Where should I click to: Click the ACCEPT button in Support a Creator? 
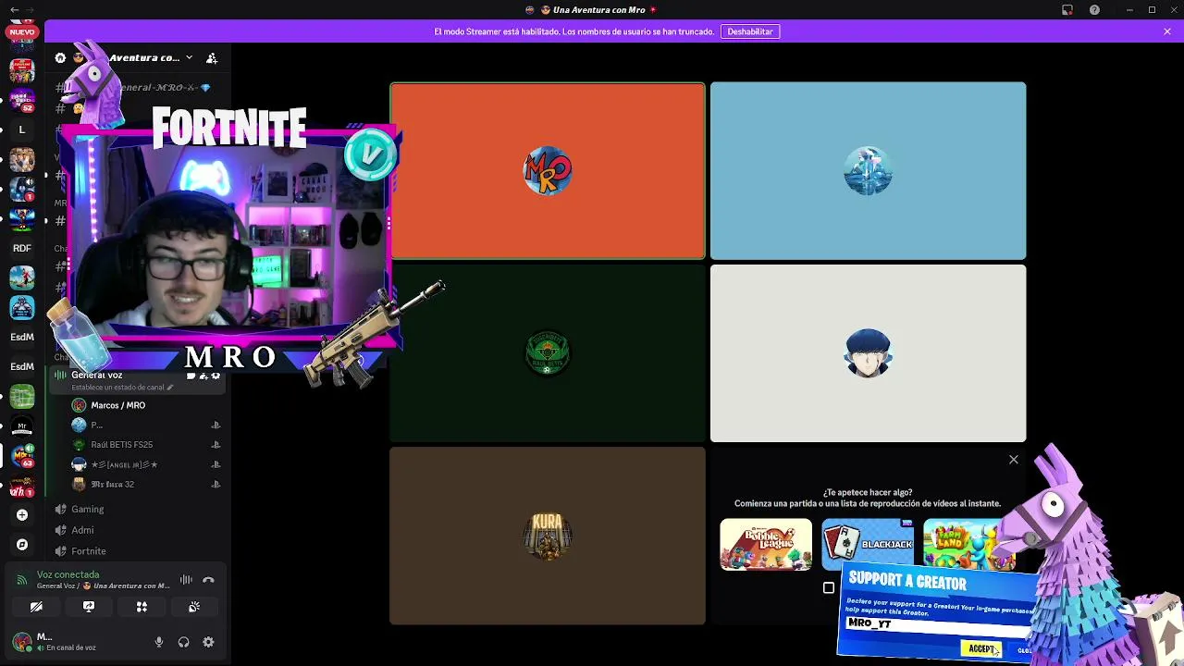[x=980, y=649]
